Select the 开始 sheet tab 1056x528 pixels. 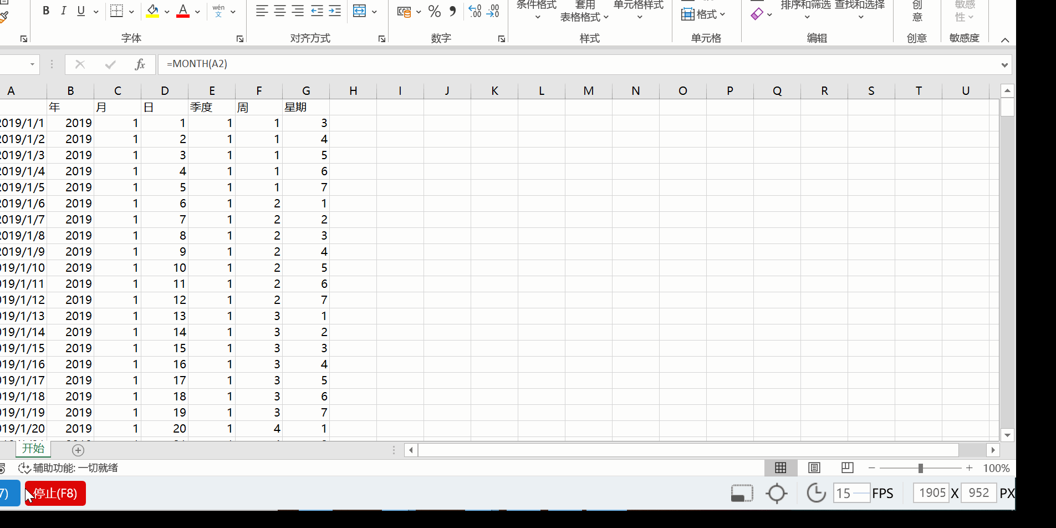coord(33,449)
